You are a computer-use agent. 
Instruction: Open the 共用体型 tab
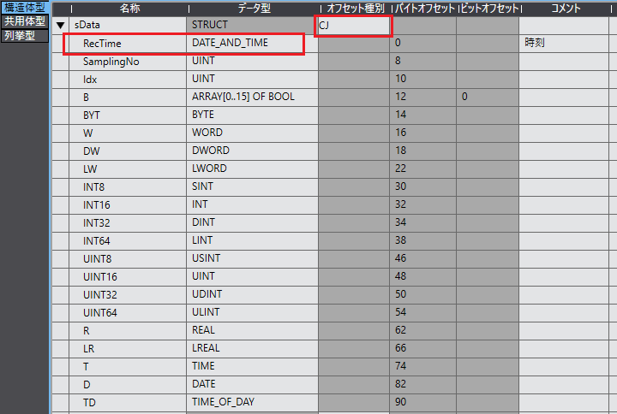point(24,21)
